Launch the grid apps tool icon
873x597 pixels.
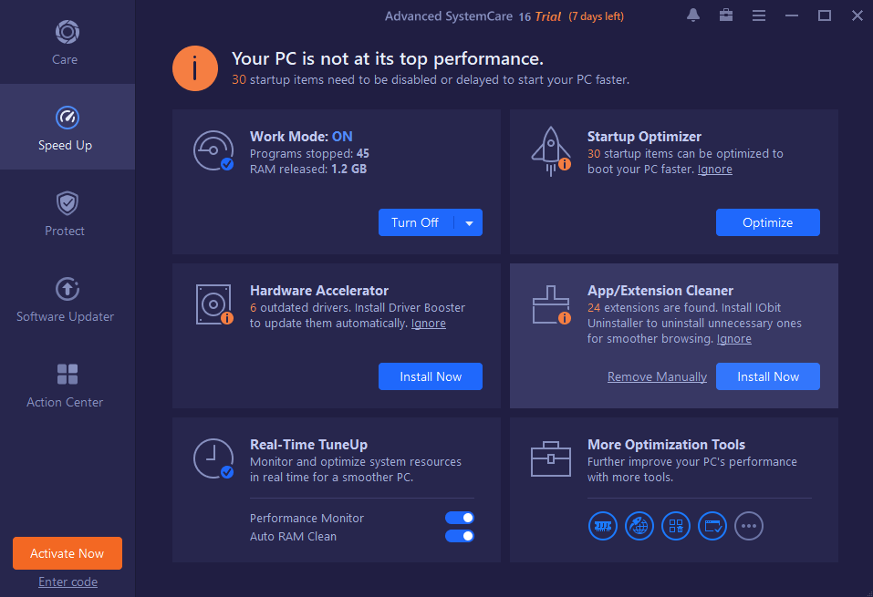click(x=676, y=526)
